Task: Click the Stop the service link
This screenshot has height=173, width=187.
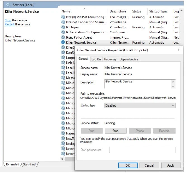Action: coord(8,20)
